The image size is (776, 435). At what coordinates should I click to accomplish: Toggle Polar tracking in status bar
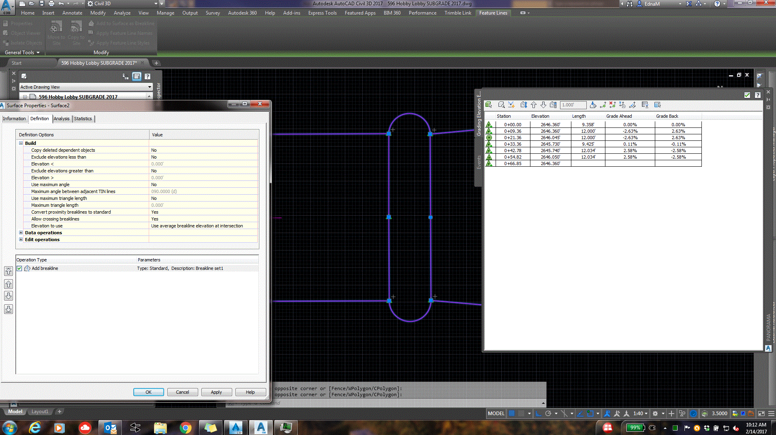click(548, 413)
